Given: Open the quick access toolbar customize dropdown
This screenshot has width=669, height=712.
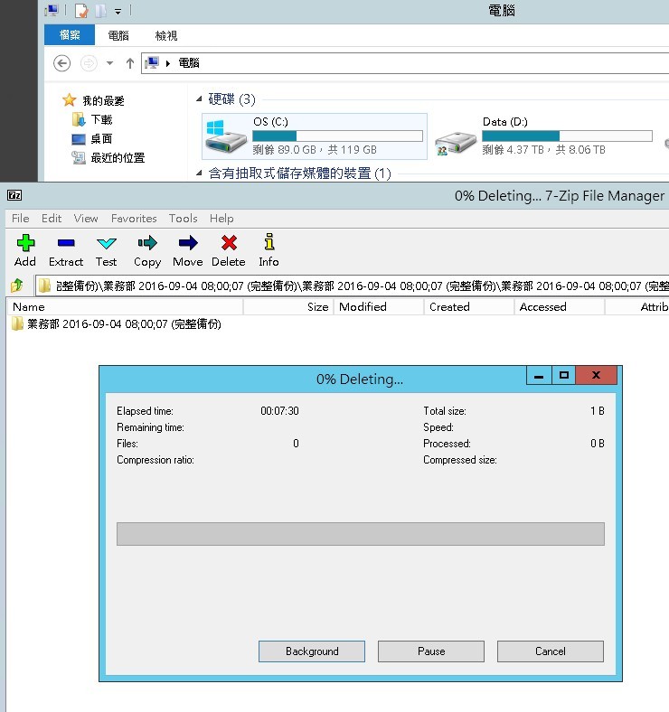Looking at the screenshot, I should 118,12.
